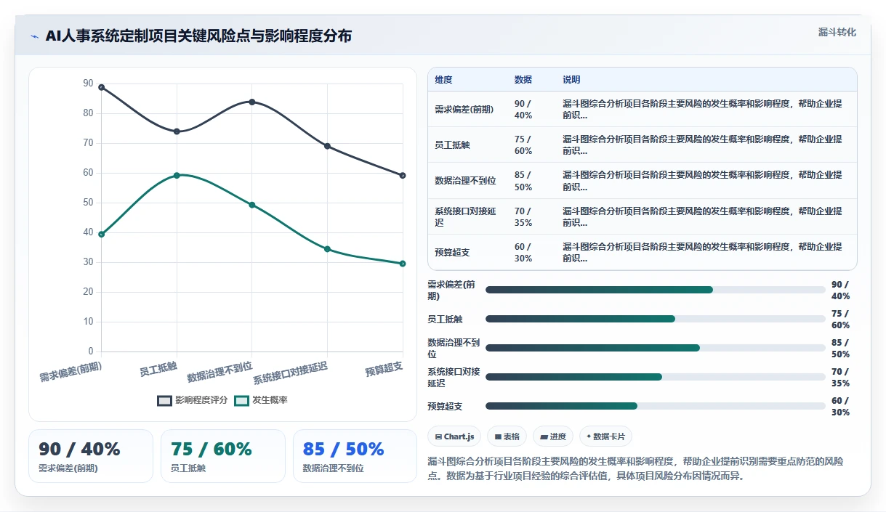
Task: Open the 90 / 40% 需求偏差(前期) card
Action: (x=91, y=456)
